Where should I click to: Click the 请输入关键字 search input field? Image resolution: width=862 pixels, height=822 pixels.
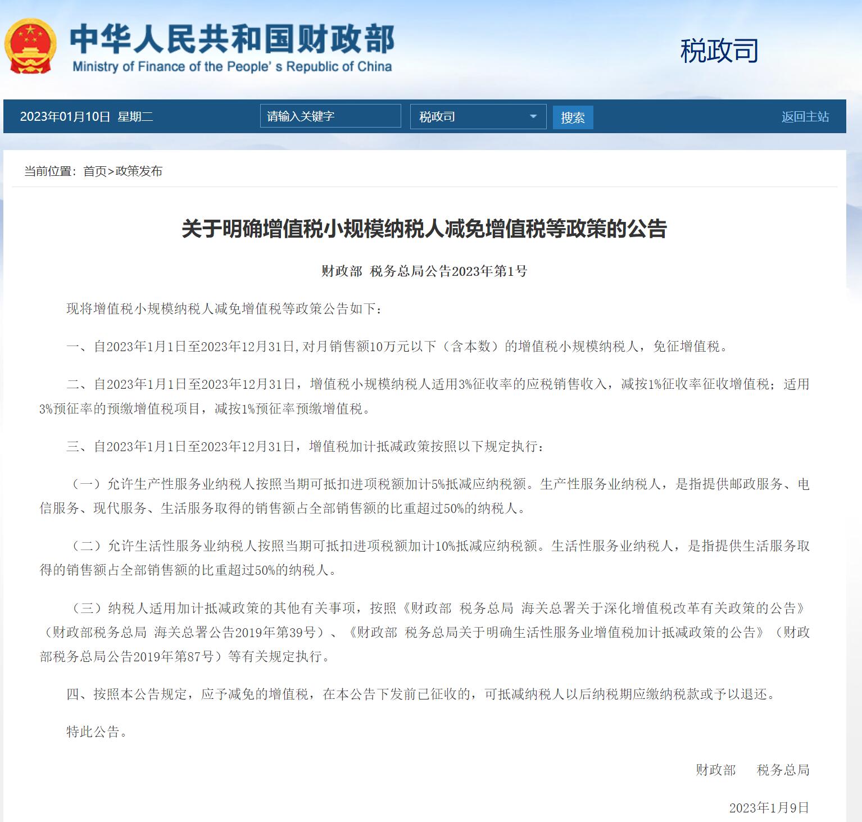[332, 116]
